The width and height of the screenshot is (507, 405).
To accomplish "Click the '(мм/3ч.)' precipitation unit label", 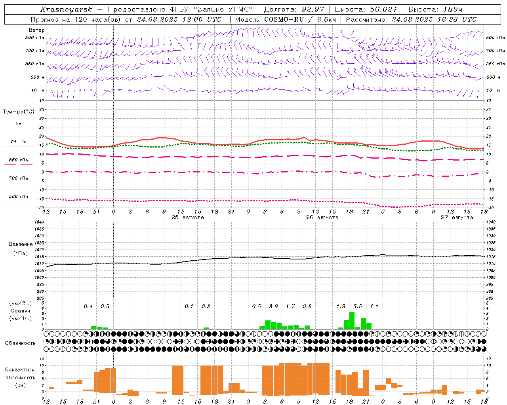I will tap(21, 304).
